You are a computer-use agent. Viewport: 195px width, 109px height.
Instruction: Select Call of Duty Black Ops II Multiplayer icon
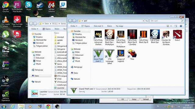[121, 38]
